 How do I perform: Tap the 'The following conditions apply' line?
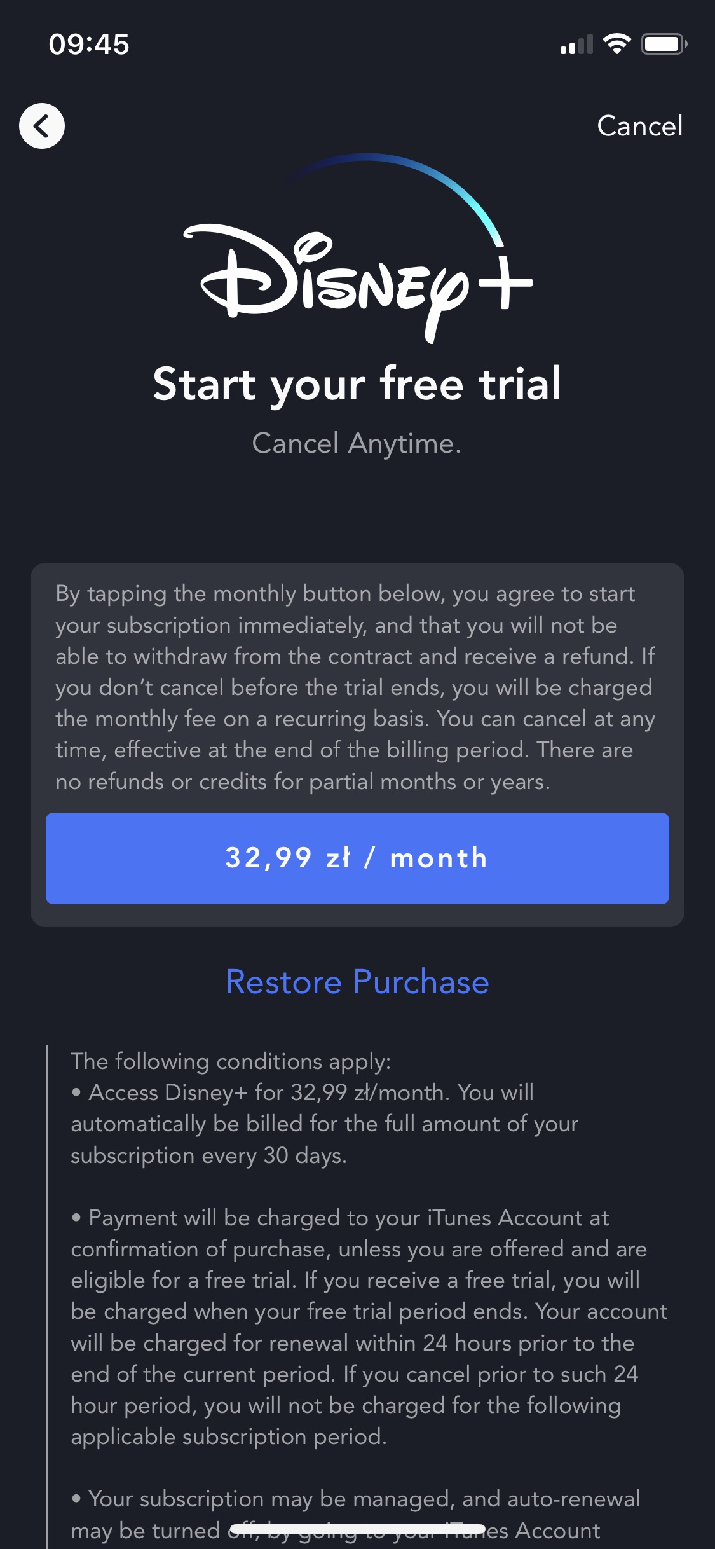pyautogui.click(x=231, y=1061)
